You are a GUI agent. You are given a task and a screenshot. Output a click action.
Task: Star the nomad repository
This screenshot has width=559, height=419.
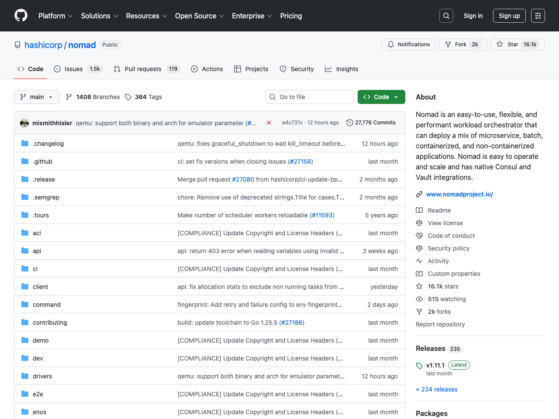(518, 45)
